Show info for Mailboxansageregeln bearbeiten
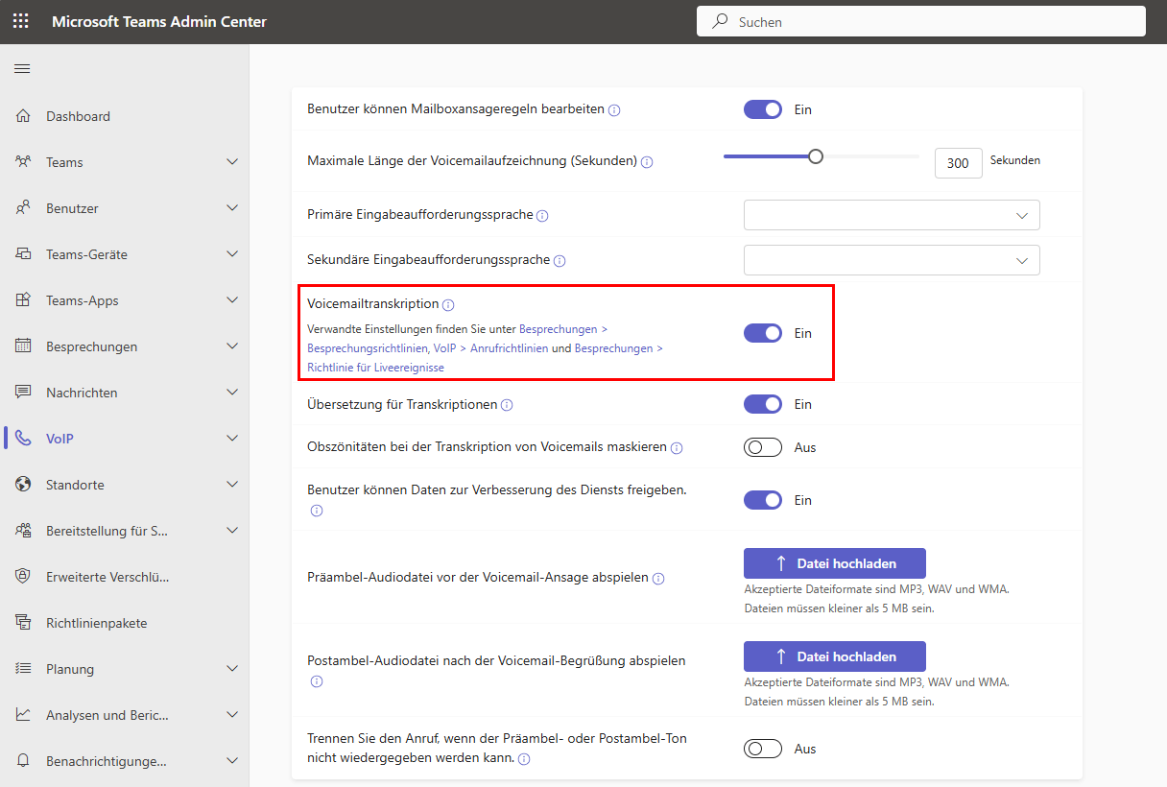 coord(614,110)
